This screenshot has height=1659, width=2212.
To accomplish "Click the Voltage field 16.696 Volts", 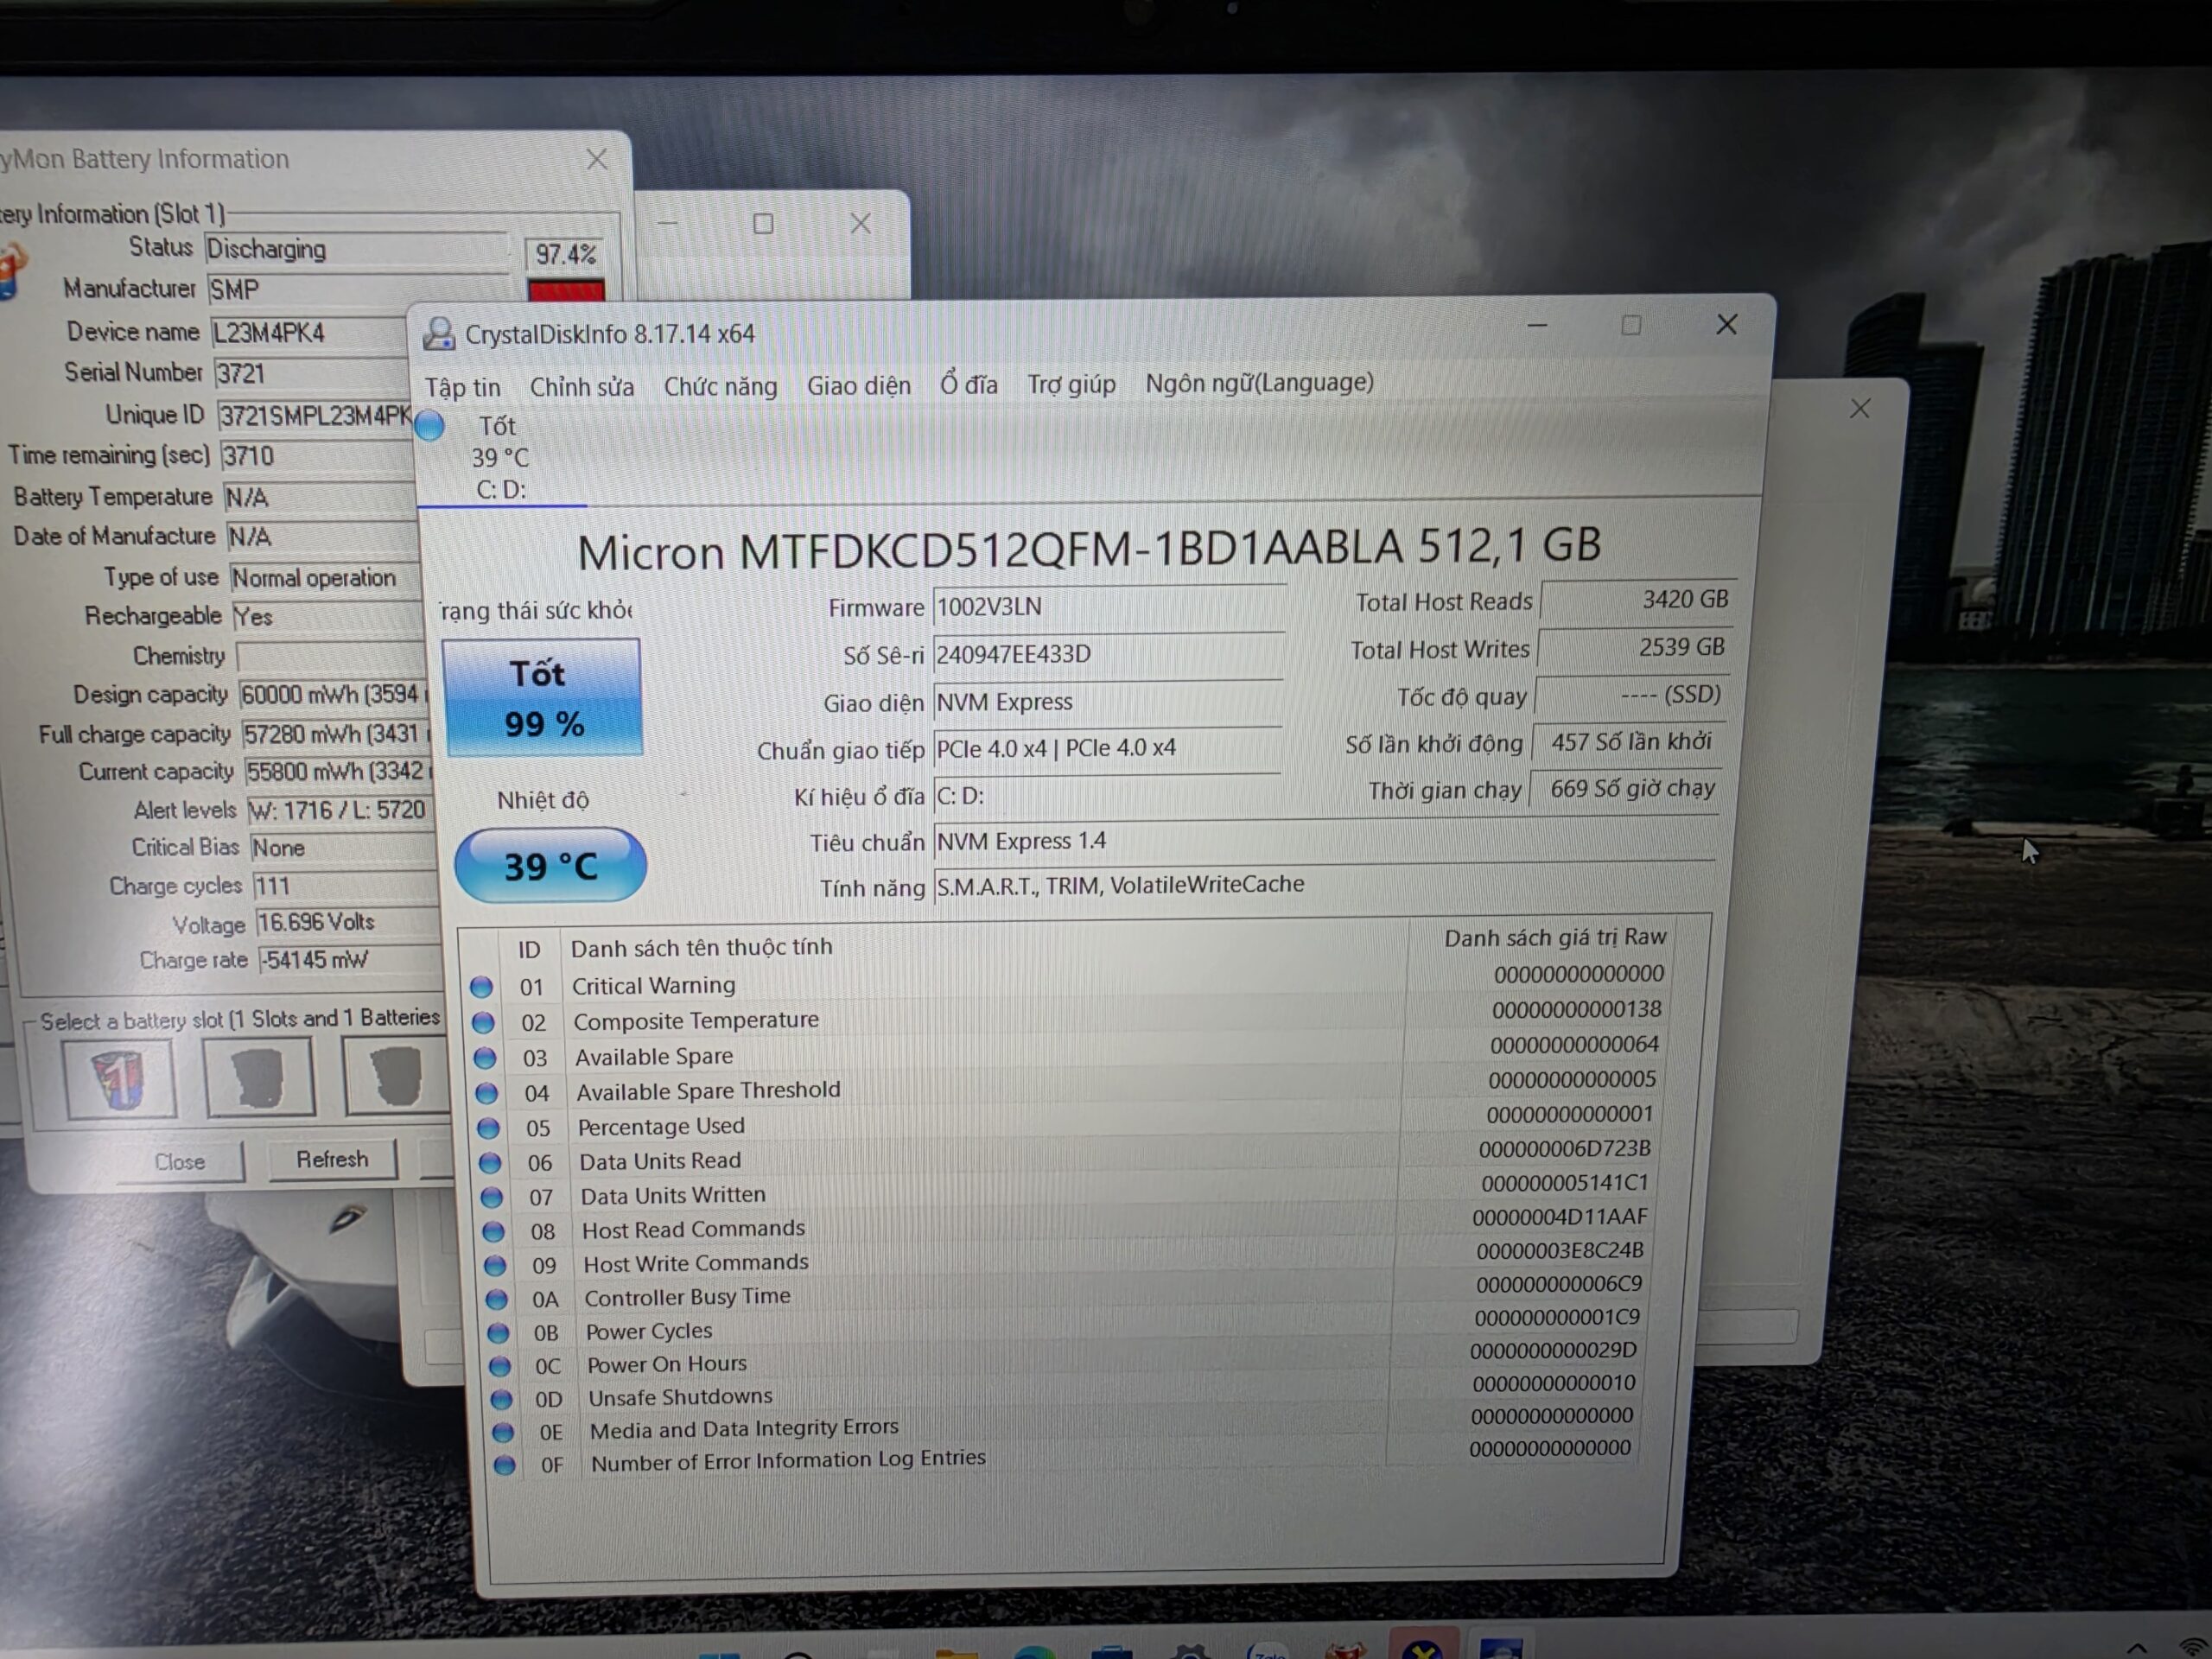I will (x=348, y=922).
